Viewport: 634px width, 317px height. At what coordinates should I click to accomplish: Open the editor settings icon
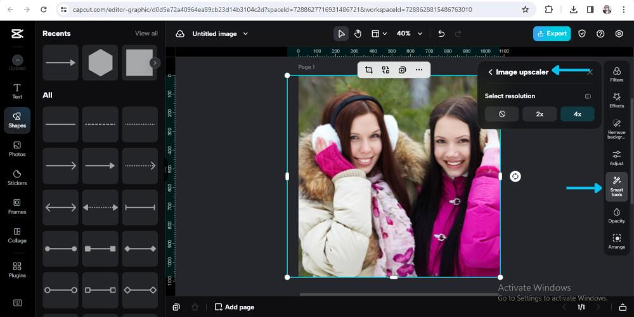pos(619,34)
